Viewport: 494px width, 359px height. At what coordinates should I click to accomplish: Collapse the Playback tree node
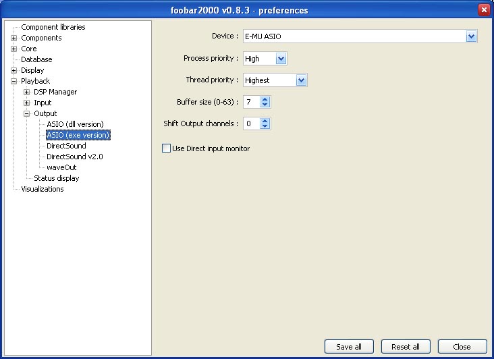tap(13, 81)
